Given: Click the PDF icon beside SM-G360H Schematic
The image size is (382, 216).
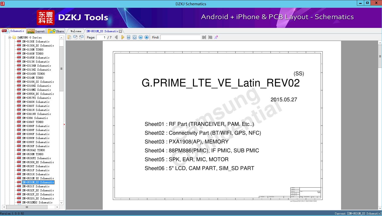Looking at the screenshot, I should [19, 102].
